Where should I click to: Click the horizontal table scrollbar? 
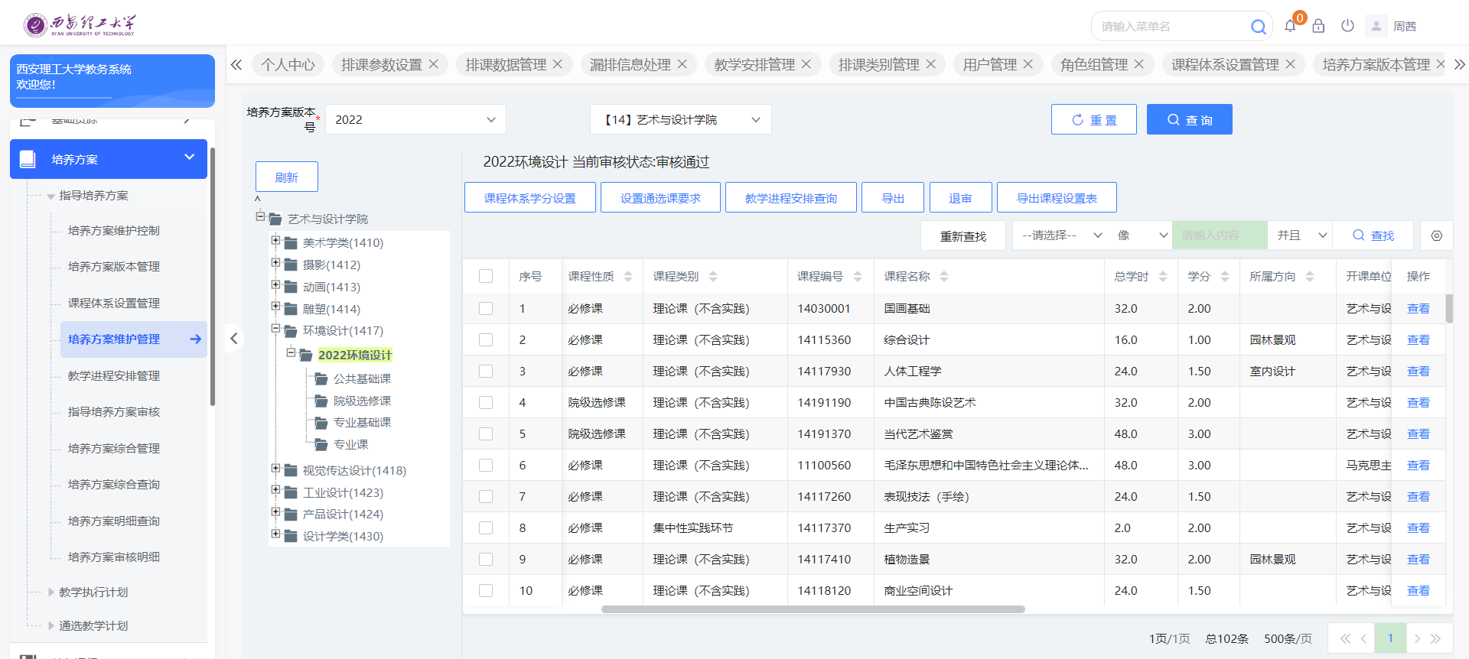pos(813,609)
